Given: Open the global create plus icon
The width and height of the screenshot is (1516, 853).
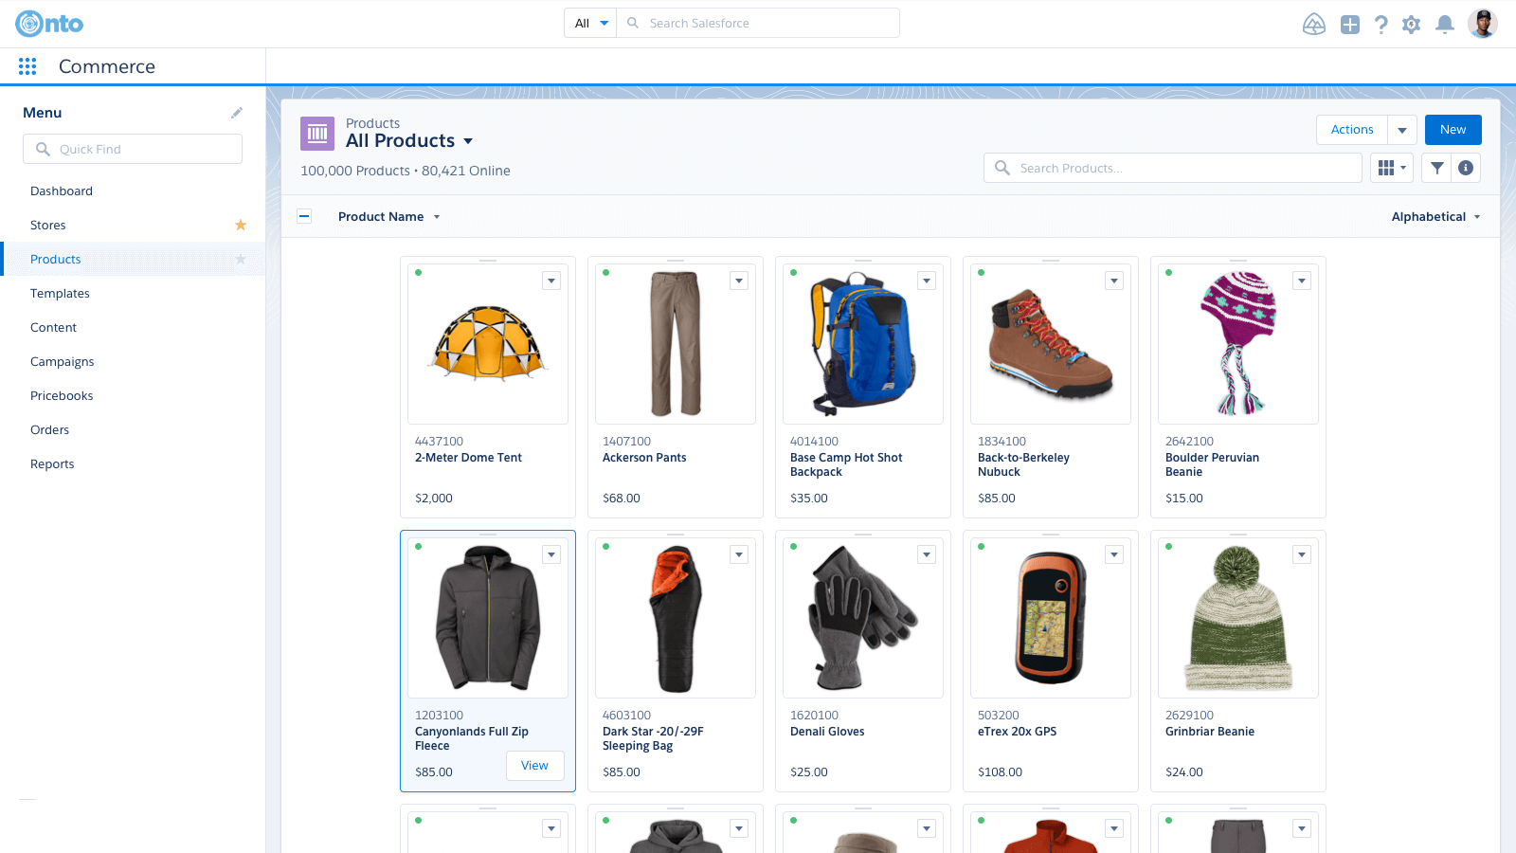Looking at the screenshot, I should pyautogui.click(x=1350, y=25).
